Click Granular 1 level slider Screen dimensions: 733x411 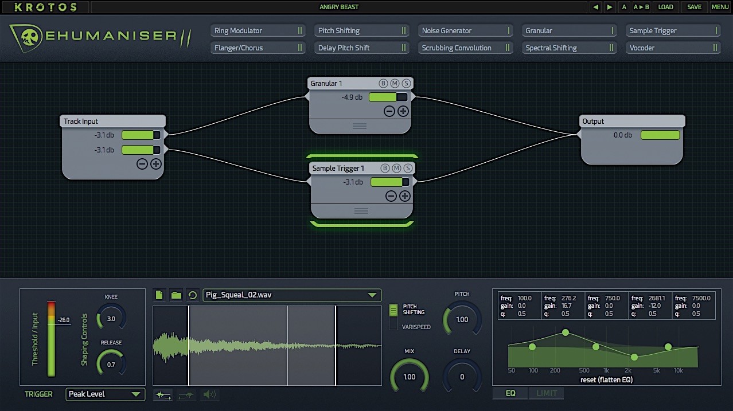(x=388, y=97)
